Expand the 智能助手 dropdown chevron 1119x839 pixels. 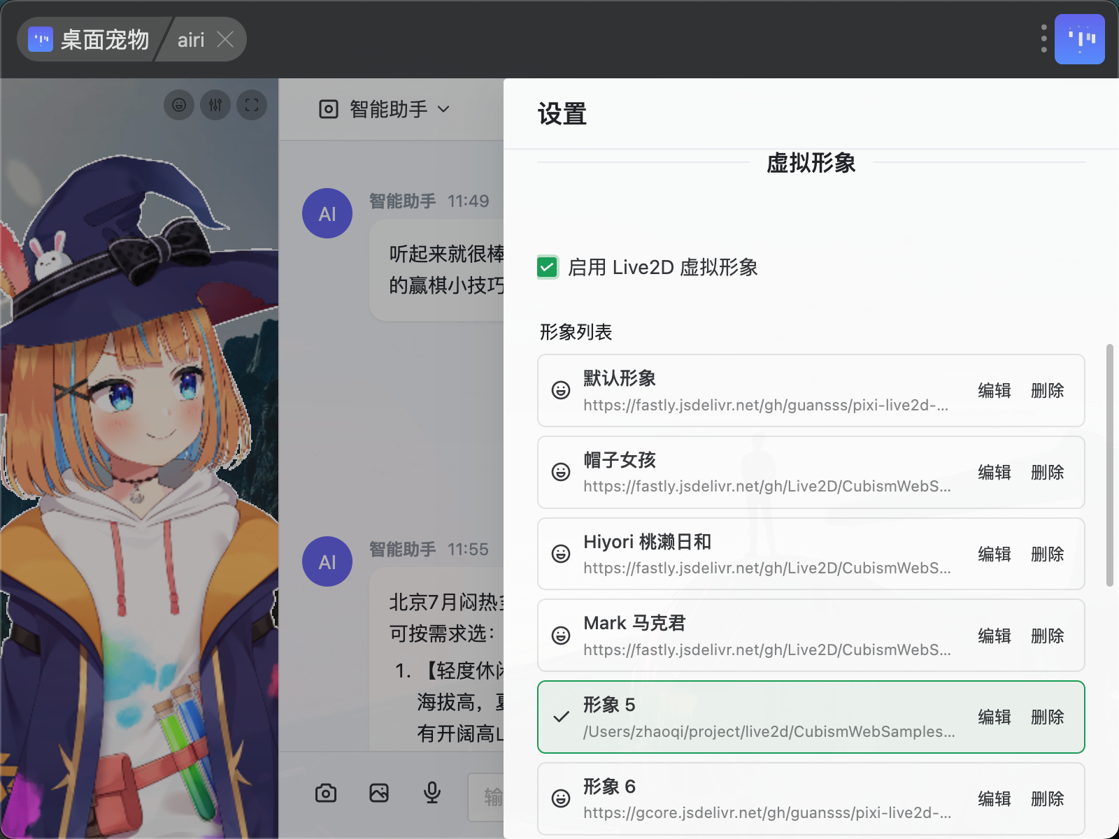point(443,109)
